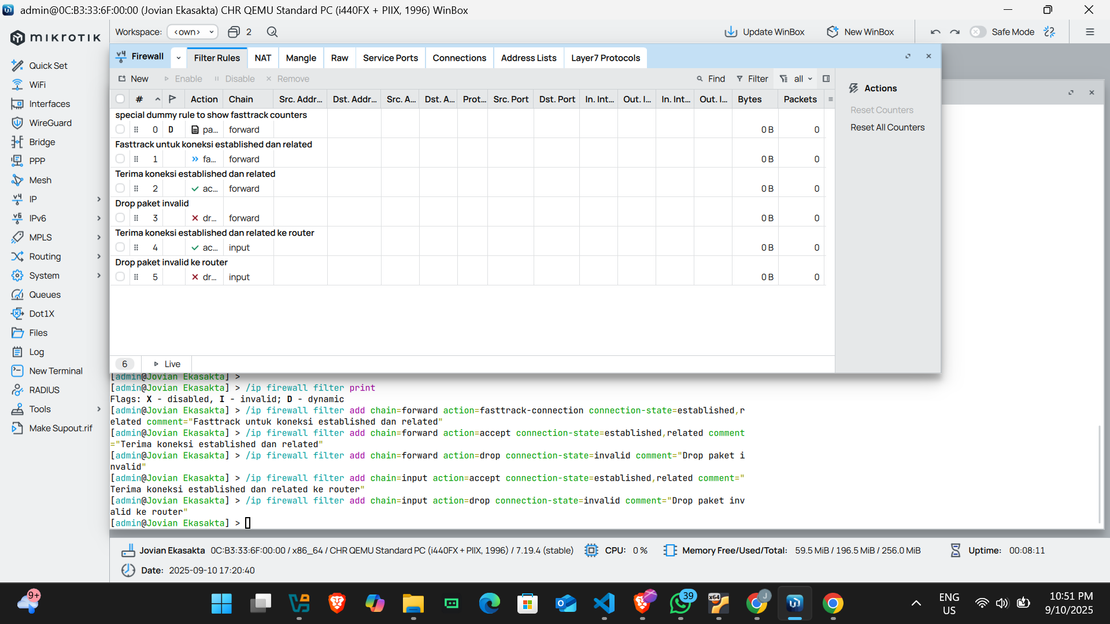Switch to the Address Lists tab

pos(528,58)
